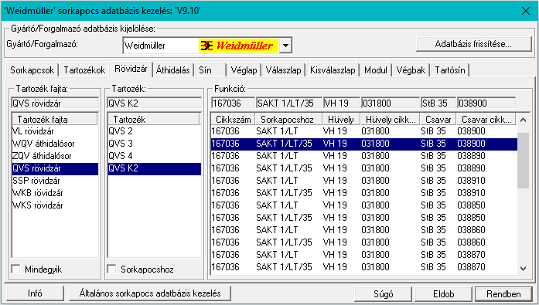Open help via the Súgó button
Screen dimensions: 539x305
pyautogui.click(x=383, y=294)
